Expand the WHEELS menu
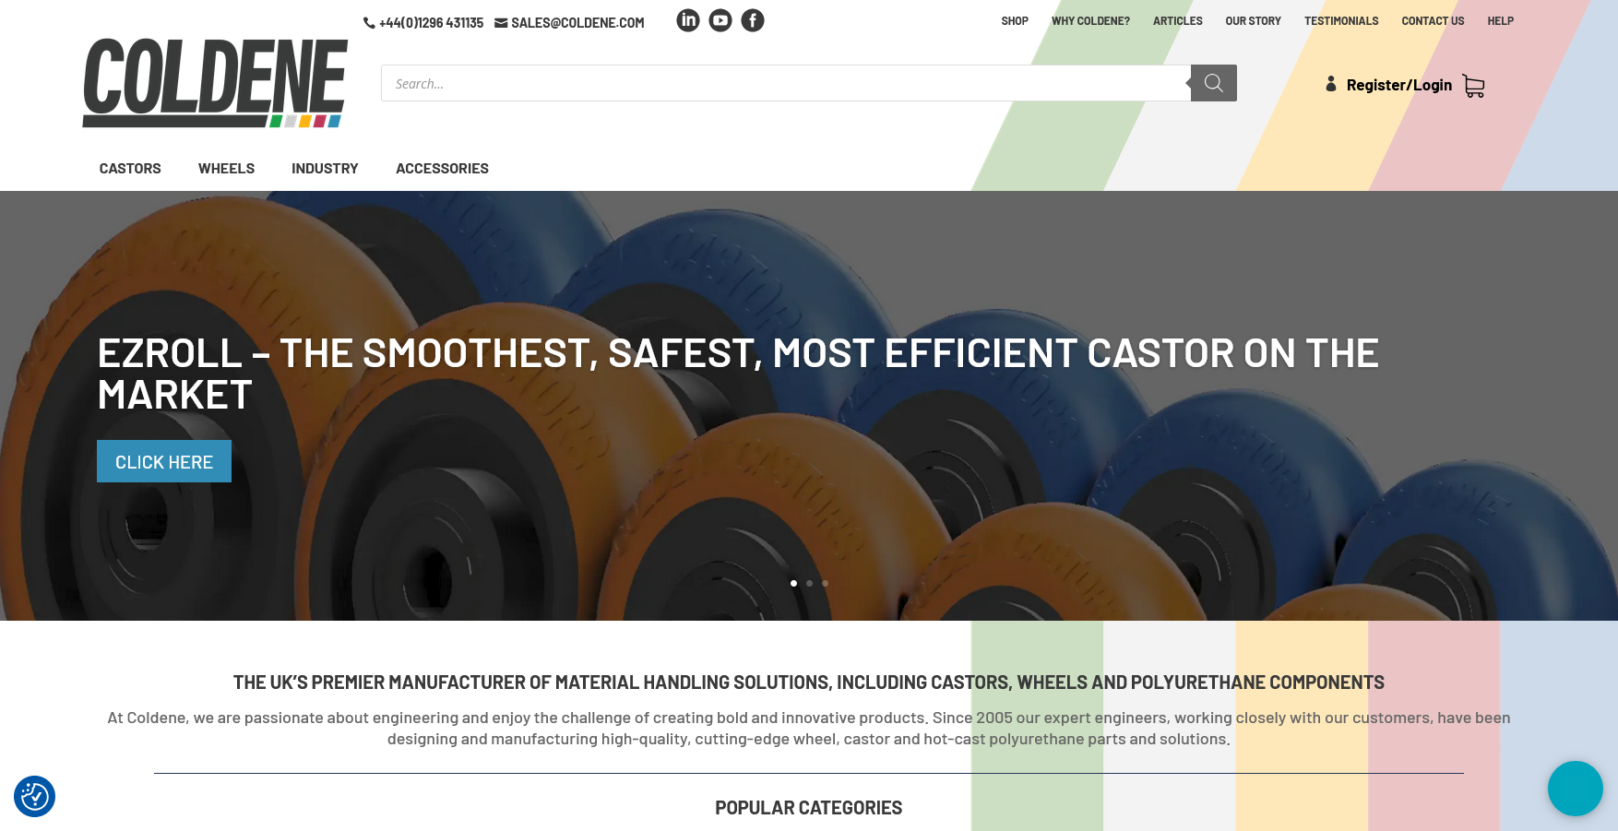This screenshot has width=1618, height=831. (226, 168)
